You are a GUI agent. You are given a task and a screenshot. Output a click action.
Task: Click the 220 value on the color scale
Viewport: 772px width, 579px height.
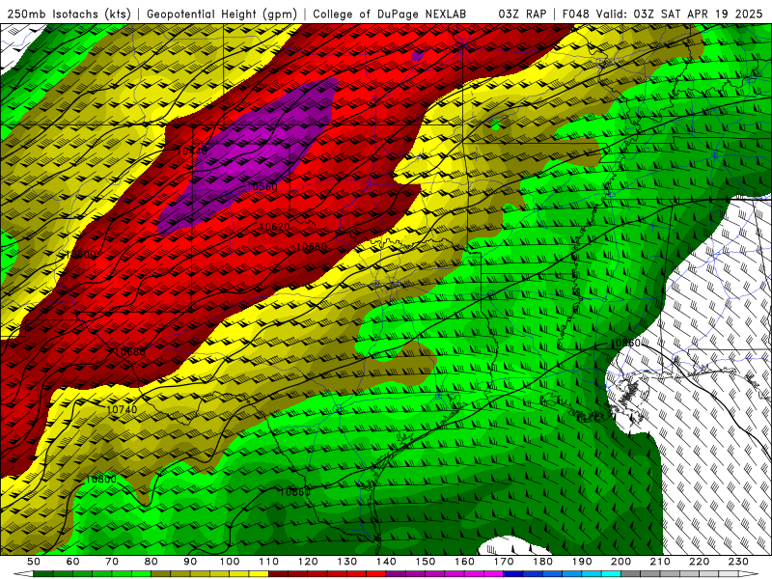tap(699, 562)
